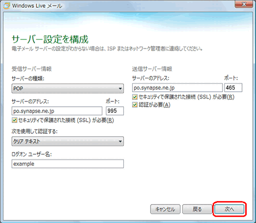Click outgoing server address field

coord(177,88)
